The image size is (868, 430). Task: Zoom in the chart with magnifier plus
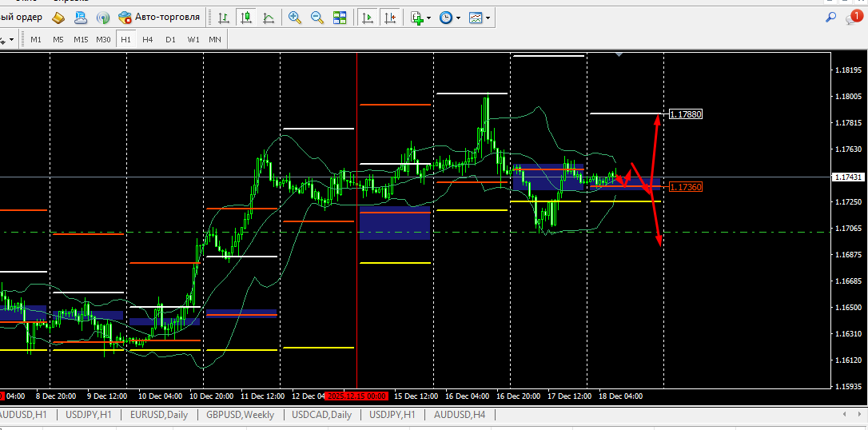pyautogui.click(x=294, y=18)
